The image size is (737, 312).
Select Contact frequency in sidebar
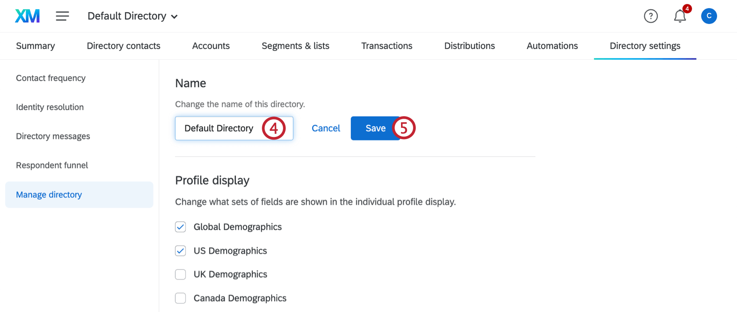click(51, 78)
